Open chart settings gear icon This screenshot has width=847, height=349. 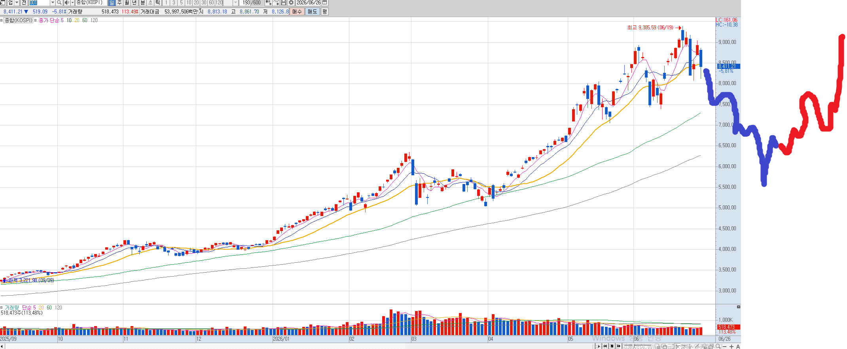(x=291, y=3)
